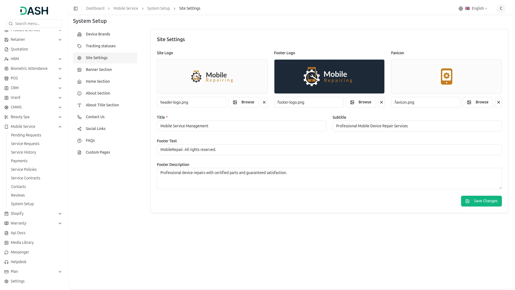The height and width of the screenshot is (290, 515).
Task: Open the Service History page
Action: pos(23,152)
